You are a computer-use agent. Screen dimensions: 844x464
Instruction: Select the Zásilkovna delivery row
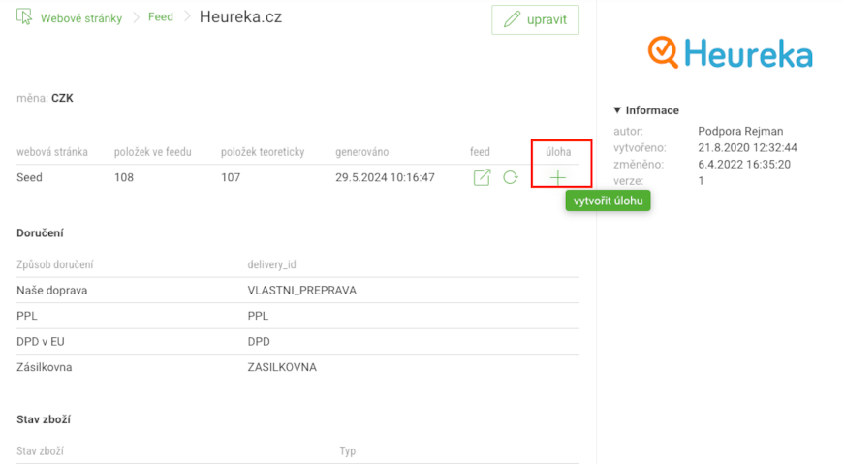pyautogui.click(x=297, y=368)
